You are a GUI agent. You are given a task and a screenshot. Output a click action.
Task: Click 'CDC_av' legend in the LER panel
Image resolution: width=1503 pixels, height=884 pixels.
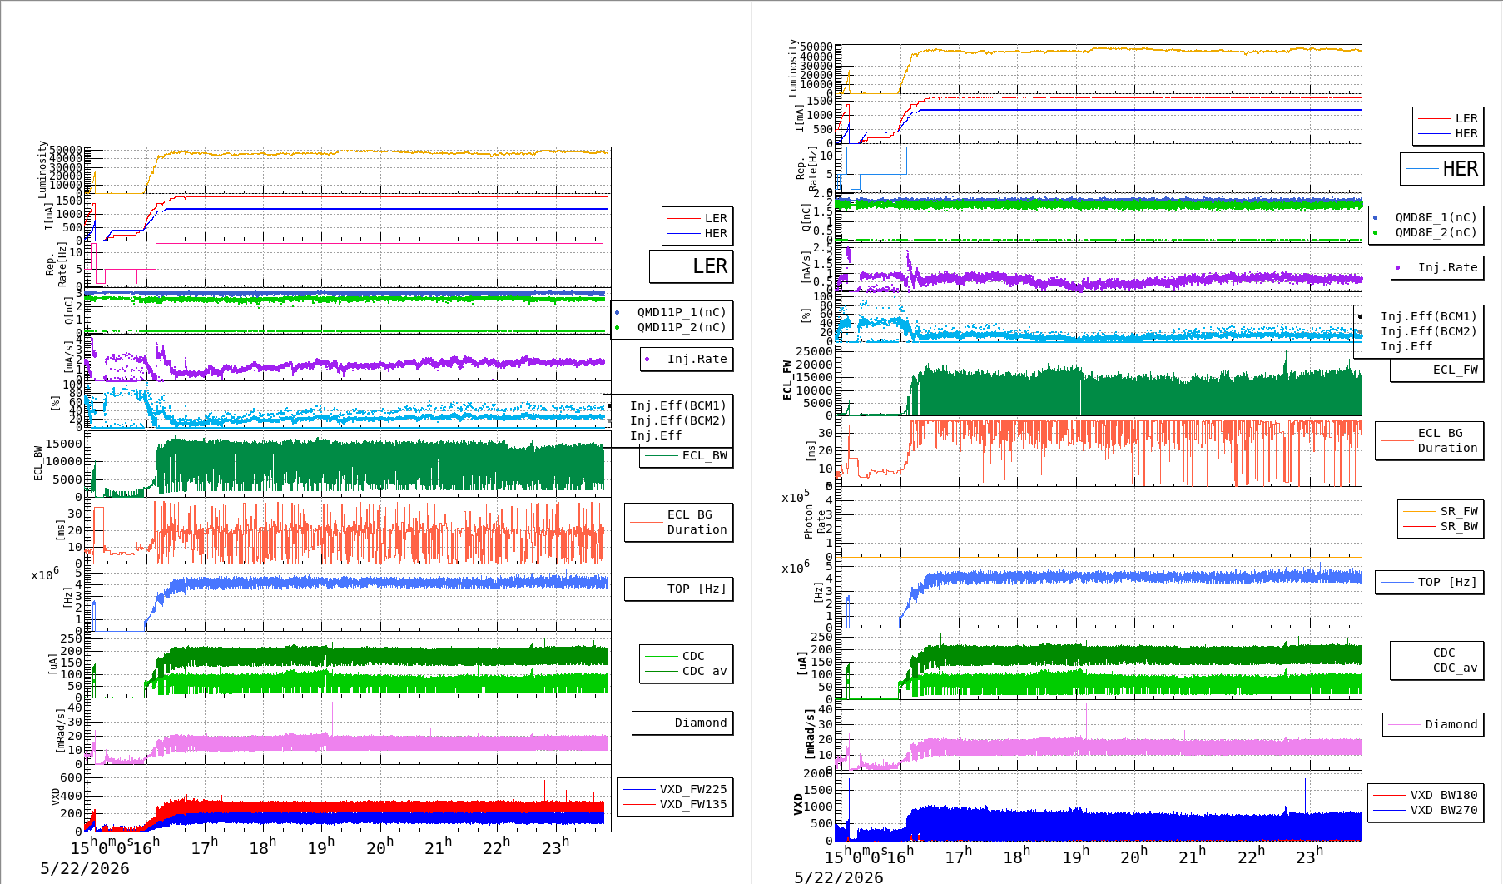(x=687, y=671)
